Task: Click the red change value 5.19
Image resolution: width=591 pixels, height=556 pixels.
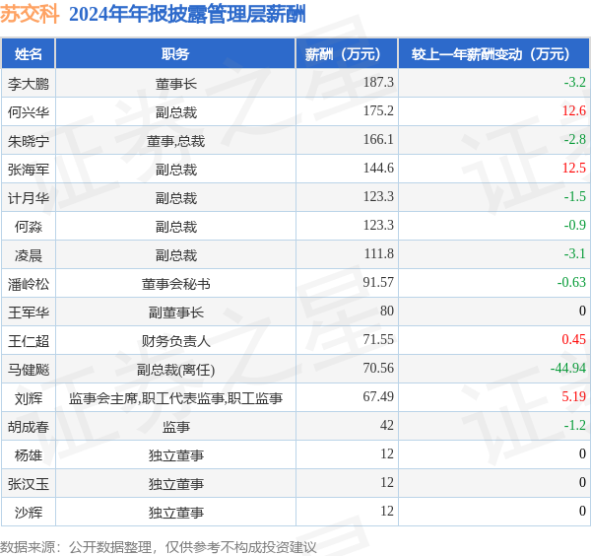Action: coord(573,397)
